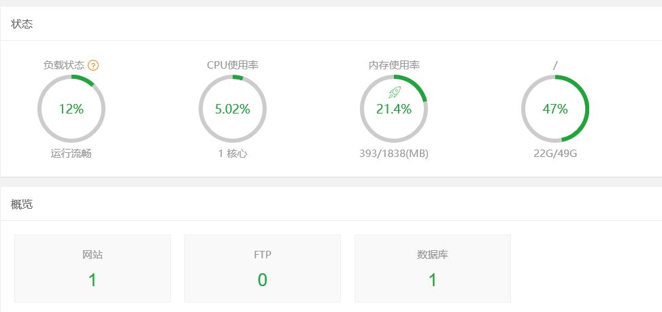Click the "1 核心" core count text
The height and width of the screenshot is (312, 662).
pos(233,154)
